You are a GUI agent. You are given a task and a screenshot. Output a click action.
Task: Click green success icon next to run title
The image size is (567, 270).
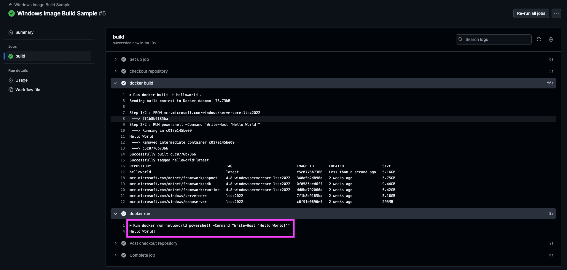pyautogui.click(x=12, y=13)
